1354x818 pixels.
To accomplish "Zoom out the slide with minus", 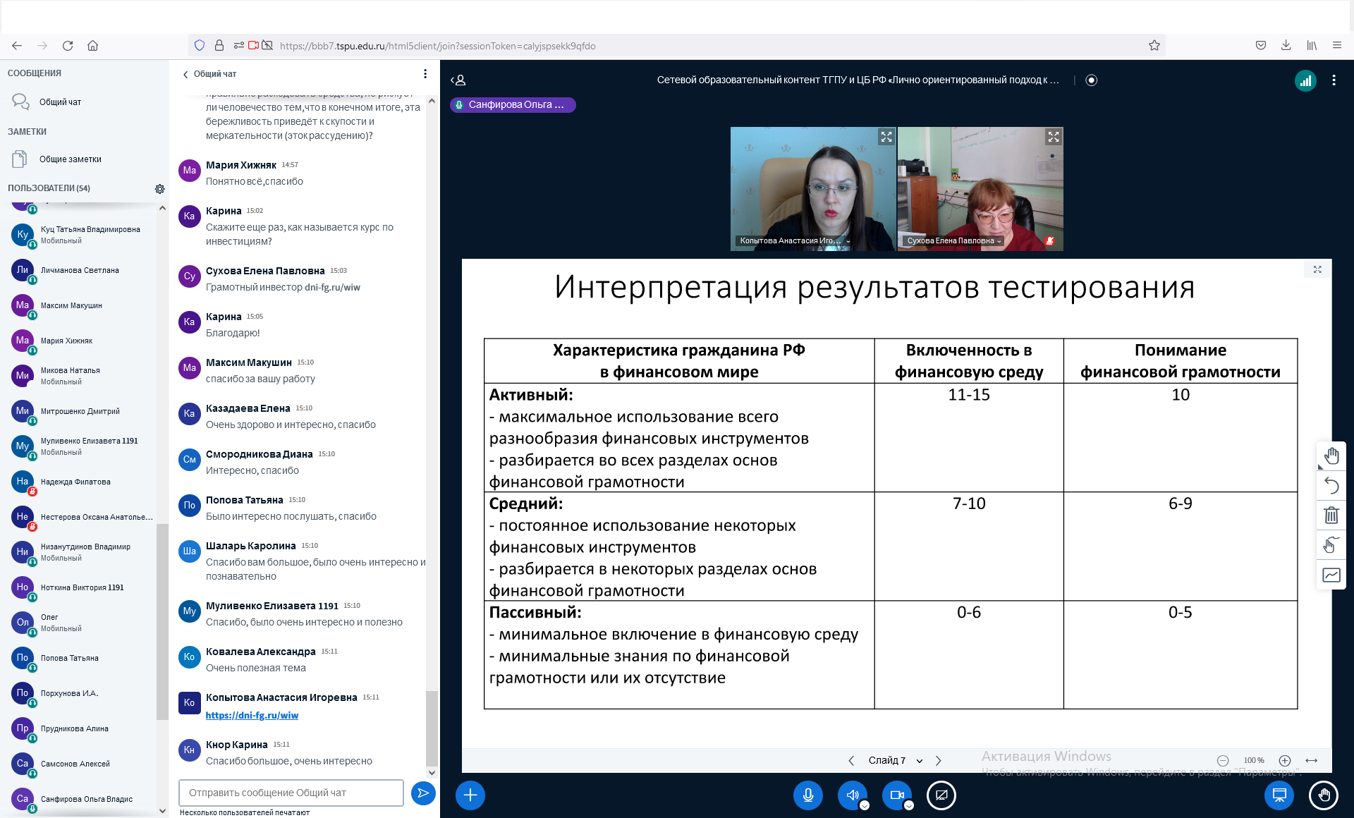I will point(1223,760).
